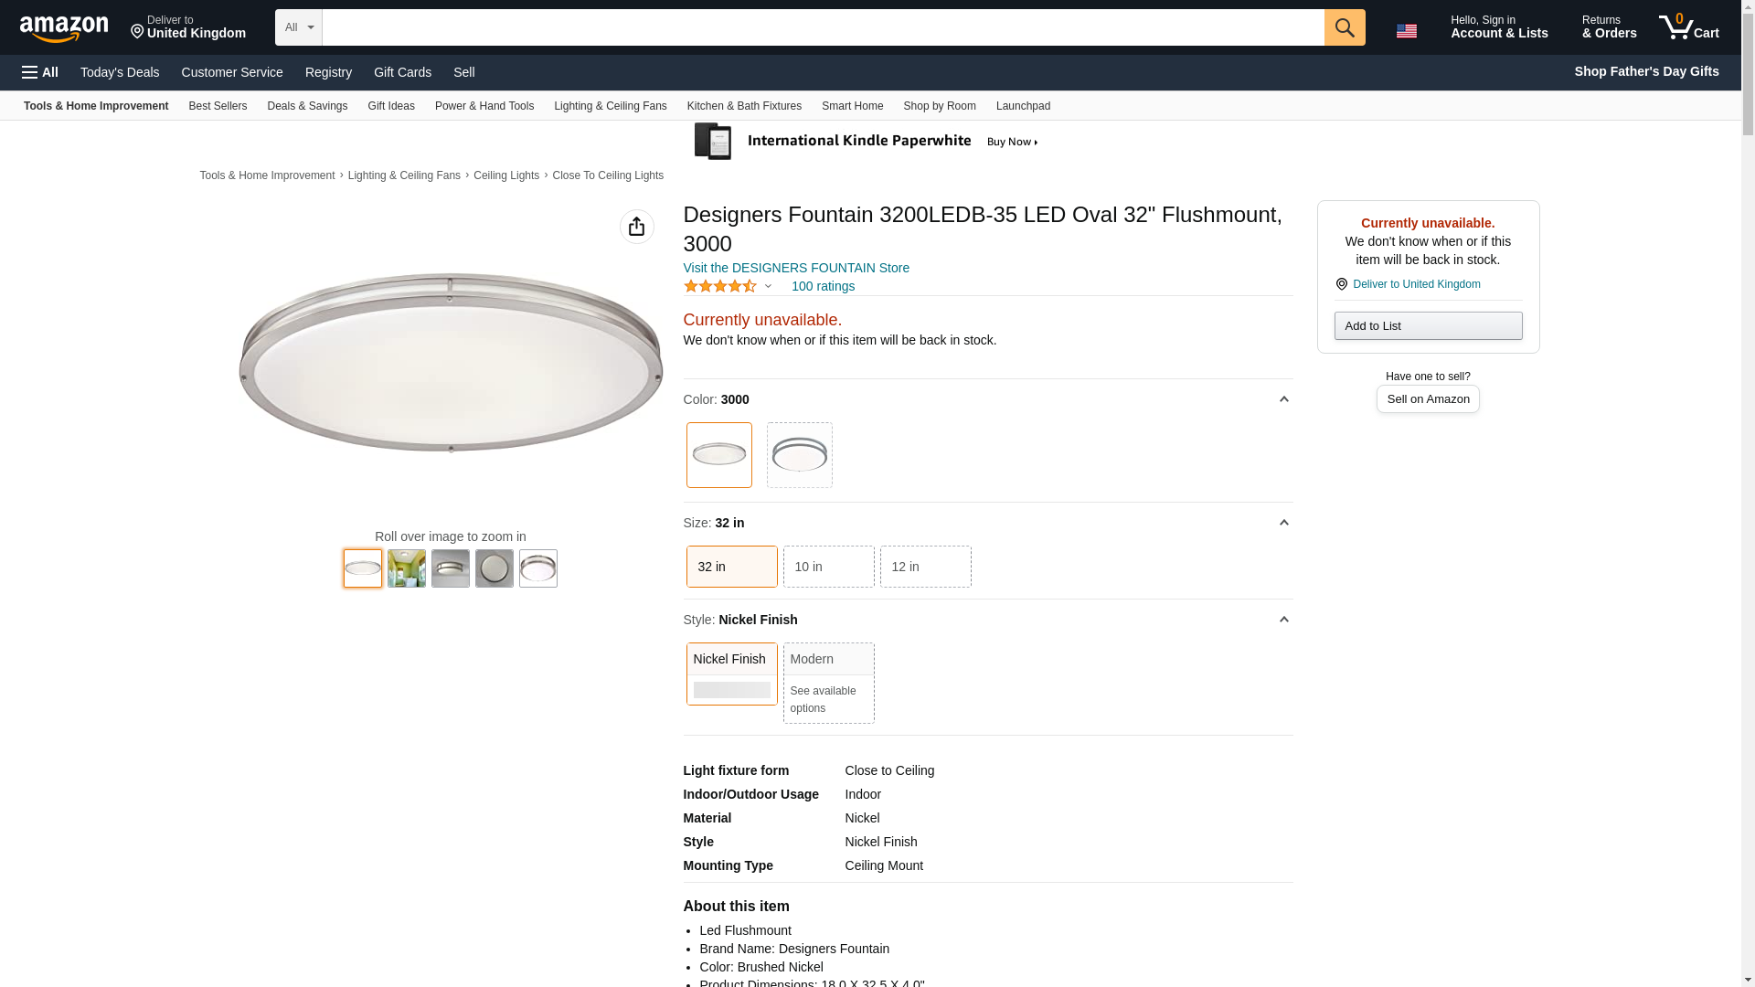
Task: Visit the DESIGNERS FOUNTAIN Store link
Action: click(796, 268)
